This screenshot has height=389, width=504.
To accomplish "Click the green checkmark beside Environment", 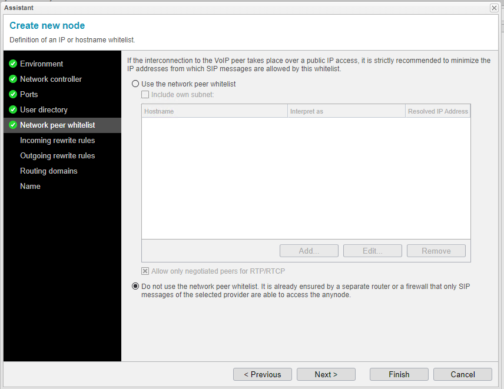I will (x=13, y=64).
